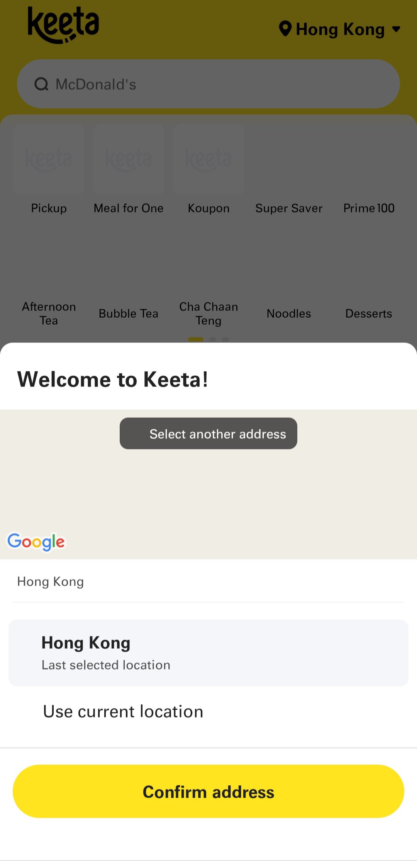Open the Koupon category icon

click(x=208, y=160)
